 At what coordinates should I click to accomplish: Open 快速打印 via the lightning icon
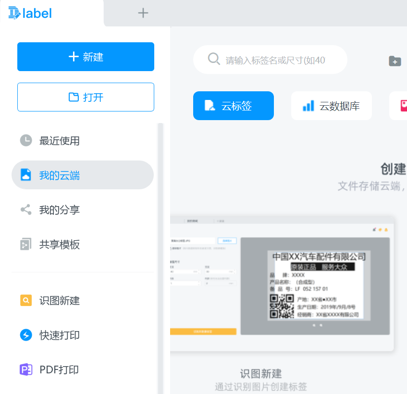click(25, 335)
